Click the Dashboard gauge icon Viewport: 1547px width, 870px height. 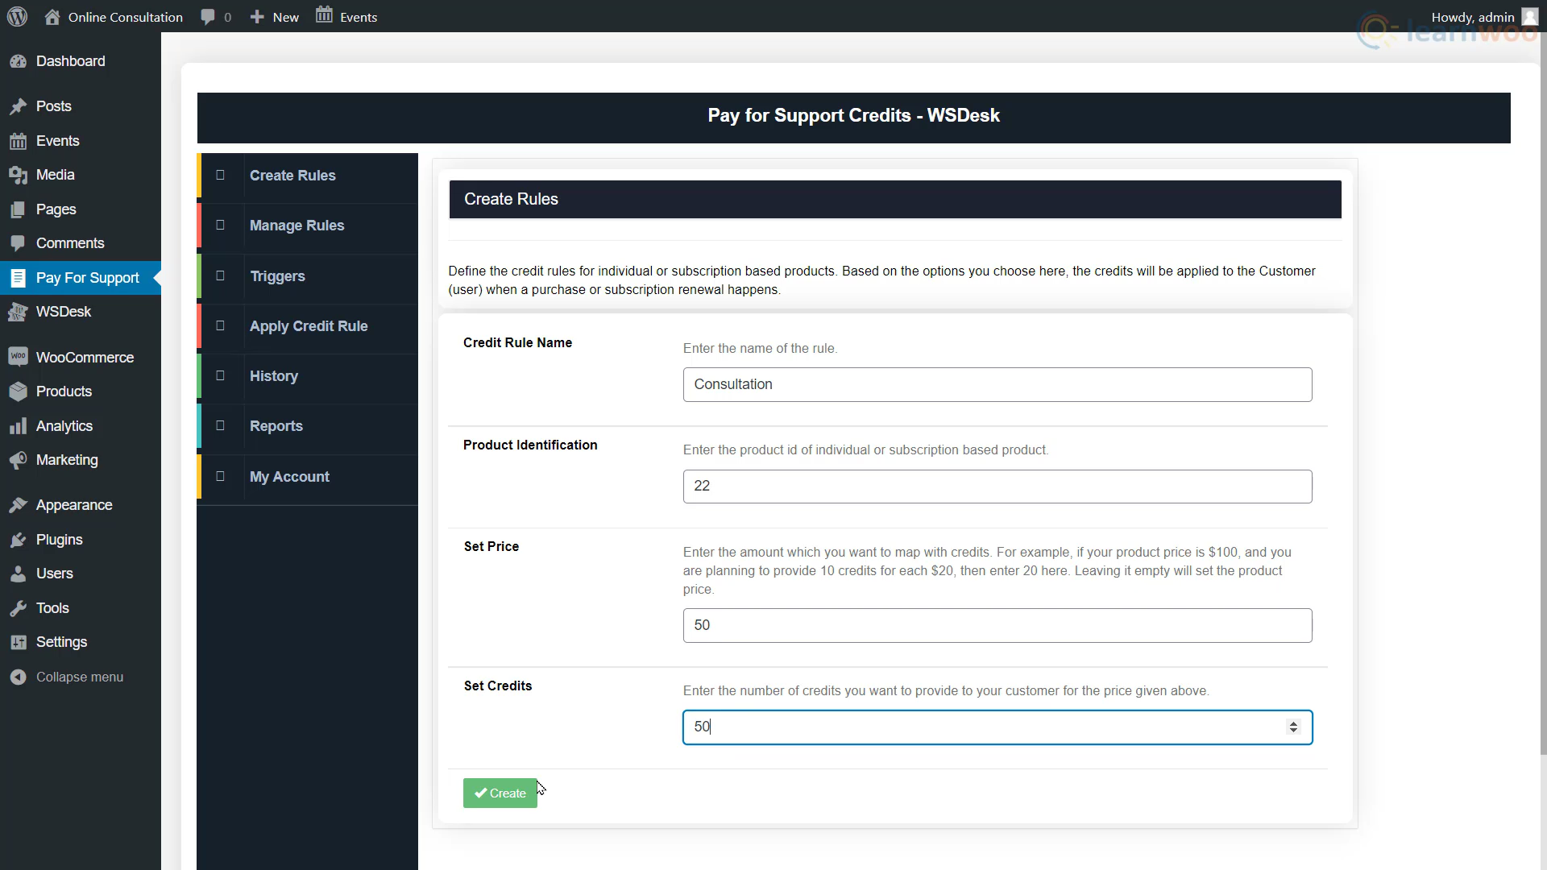pyautogui.click(x=18, y=61)
